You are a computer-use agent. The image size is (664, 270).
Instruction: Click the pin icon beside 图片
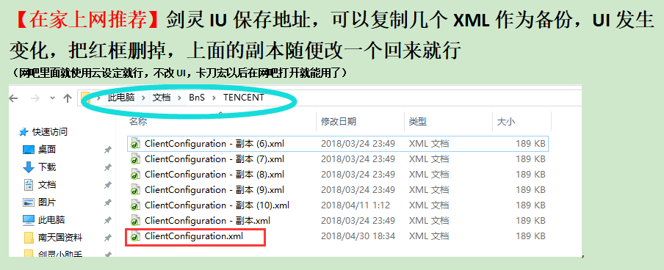(107, 202)
